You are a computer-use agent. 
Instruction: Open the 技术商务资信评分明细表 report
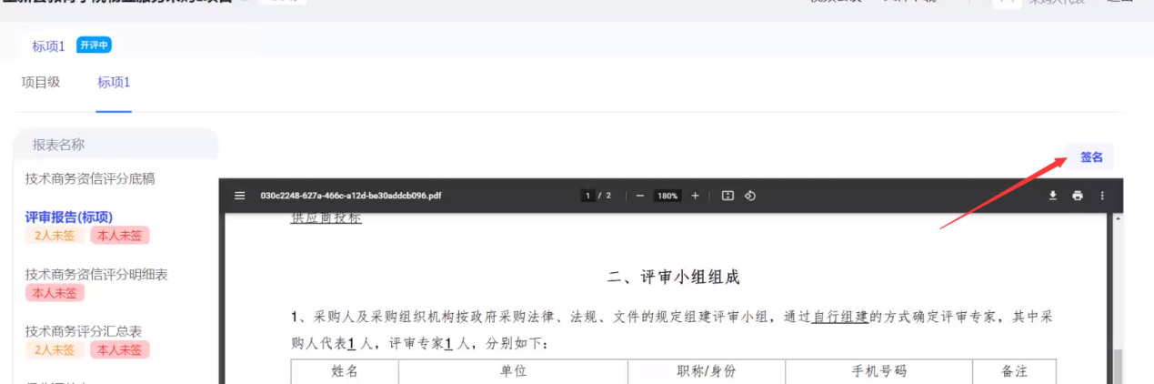click(x=96, y=274)
